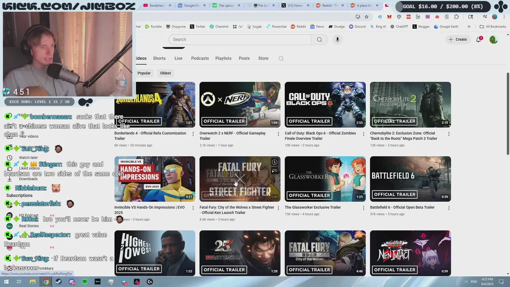Open Steam from the taskbar
510x287 pixels.
click(58, 282)
